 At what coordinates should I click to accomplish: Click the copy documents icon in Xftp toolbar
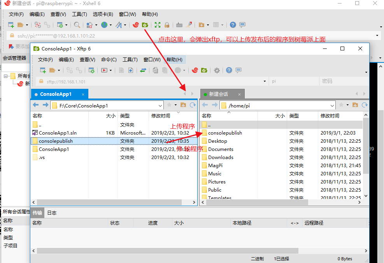point(155,70)
